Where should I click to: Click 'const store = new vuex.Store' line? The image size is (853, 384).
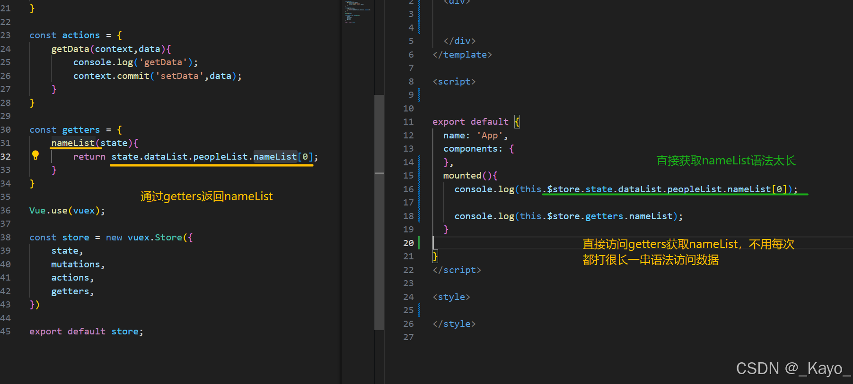pos(111,238)
